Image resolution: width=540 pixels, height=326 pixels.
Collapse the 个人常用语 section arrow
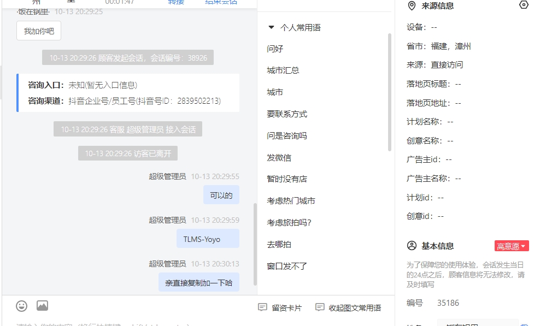pos(271,27)
